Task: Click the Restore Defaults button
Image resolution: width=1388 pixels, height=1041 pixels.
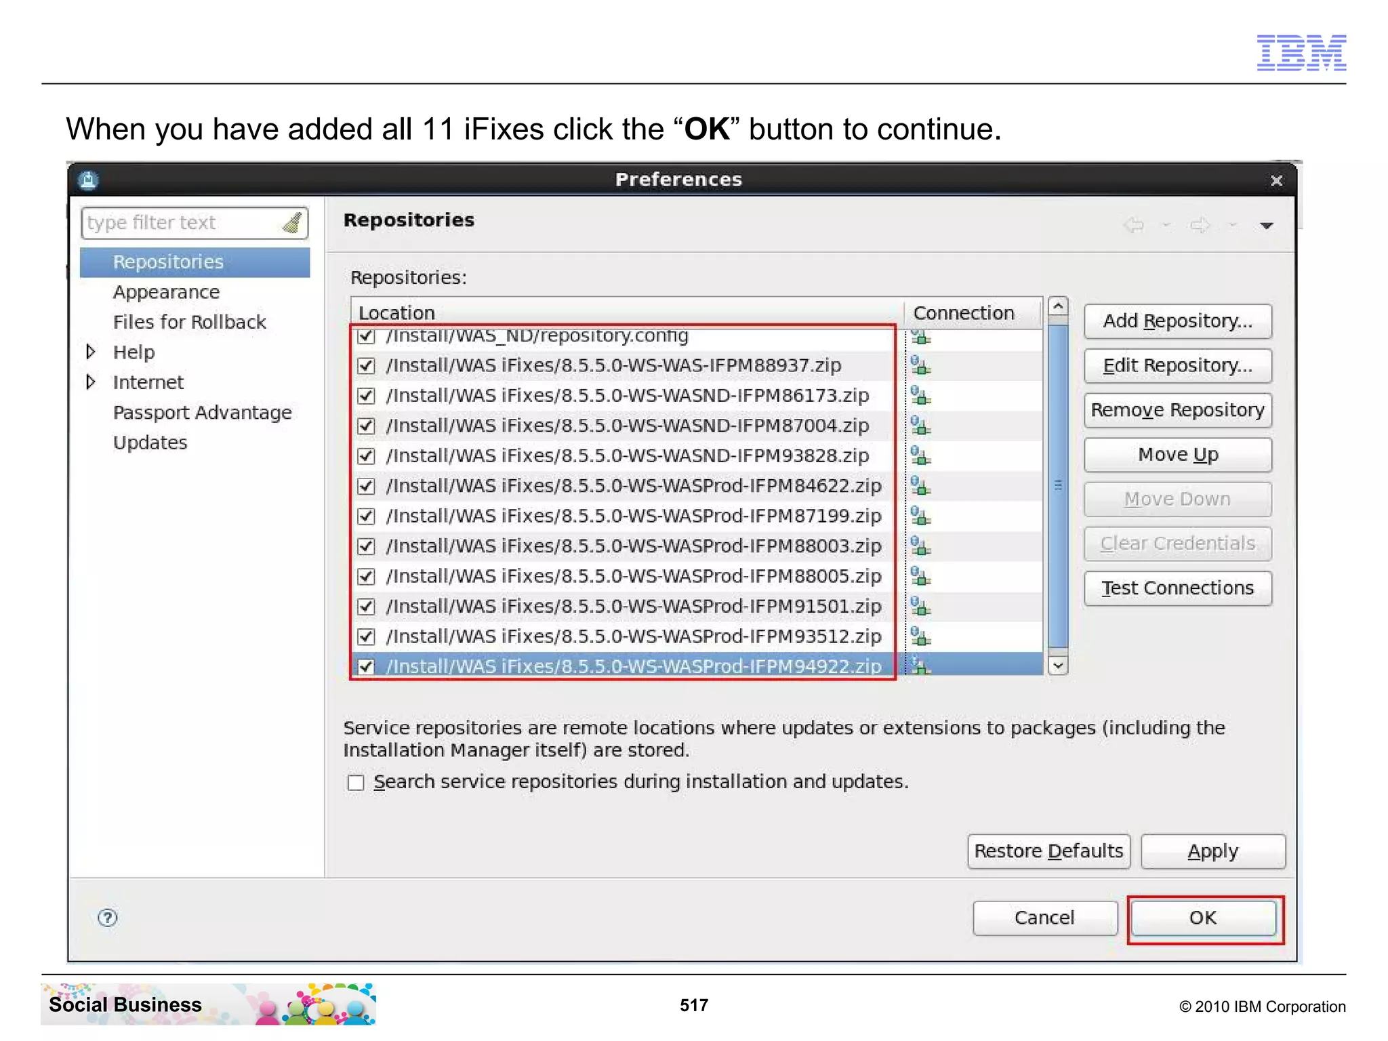Action: coord(1049,851)
